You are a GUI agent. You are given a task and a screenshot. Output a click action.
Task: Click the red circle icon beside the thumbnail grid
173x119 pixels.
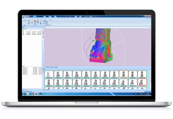click(43, 71)
